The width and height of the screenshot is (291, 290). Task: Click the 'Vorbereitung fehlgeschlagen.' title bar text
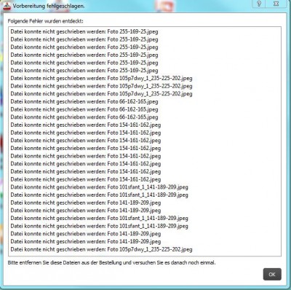[x=49, y=6]
